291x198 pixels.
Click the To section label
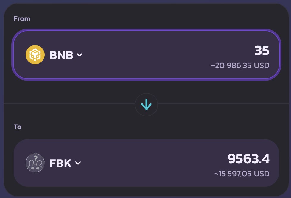[18, 127]
